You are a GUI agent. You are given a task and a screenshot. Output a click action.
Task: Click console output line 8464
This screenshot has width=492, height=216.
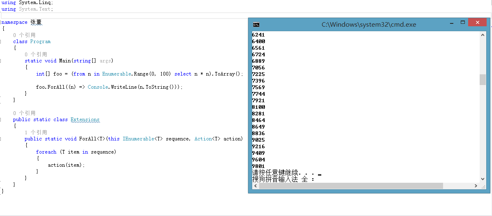[259, 120]
